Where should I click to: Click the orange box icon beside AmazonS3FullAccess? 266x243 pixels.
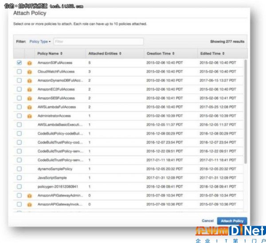tap(30, 63)
